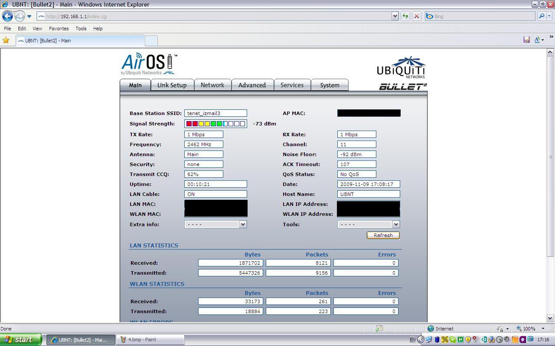Click the AirOS logo
Image resolution: width=555 pixels, height=346 pixels.
tap(149, 64)
